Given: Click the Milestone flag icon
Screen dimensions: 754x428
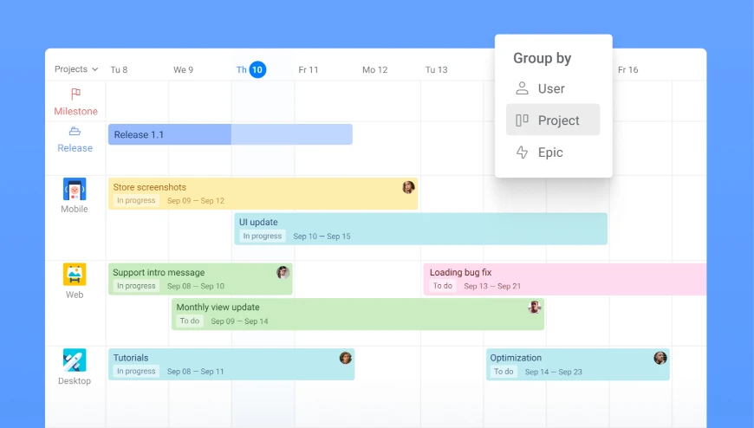Looking at the screenshot, I should (75, 94).
